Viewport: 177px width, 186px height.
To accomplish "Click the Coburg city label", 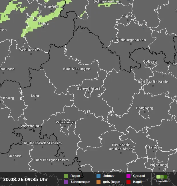I will tap(150, 62).
